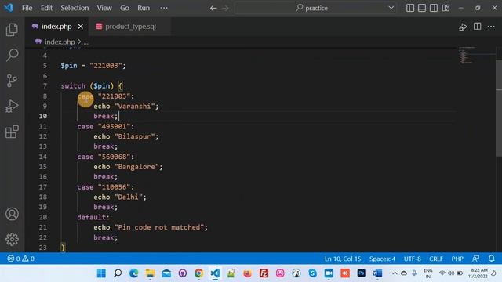502x282 pixels.
Task: Change file encoding UTF-8
Action: click(413, 258)
